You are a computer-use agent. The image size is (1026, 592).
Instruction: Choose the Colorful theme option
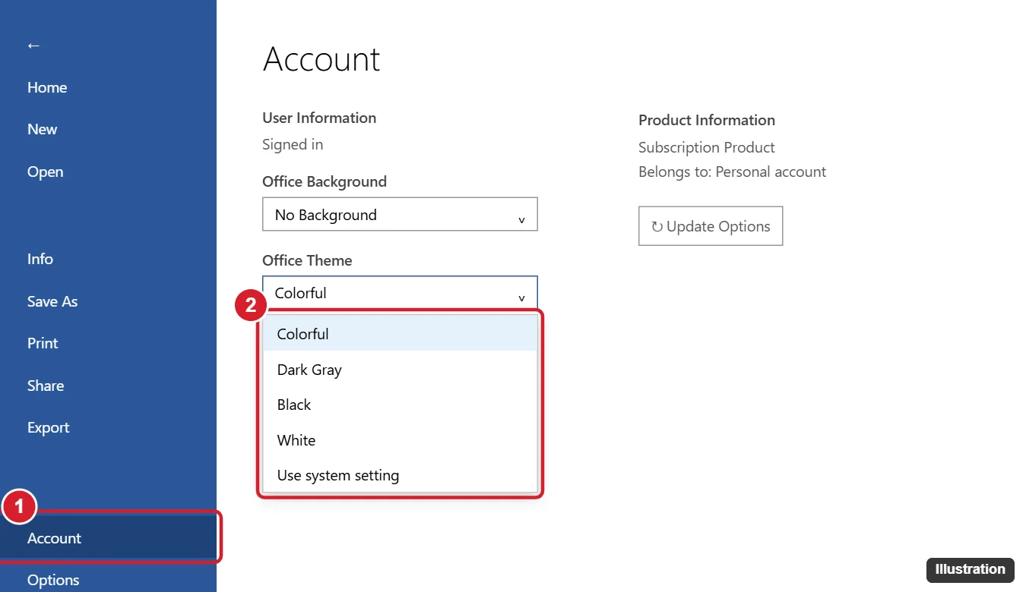point(401,334)
